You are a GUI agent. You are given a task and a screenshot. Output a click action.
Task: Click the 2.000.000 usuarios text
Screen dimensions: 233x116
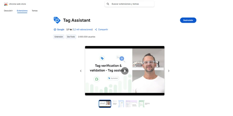[87, 37]
